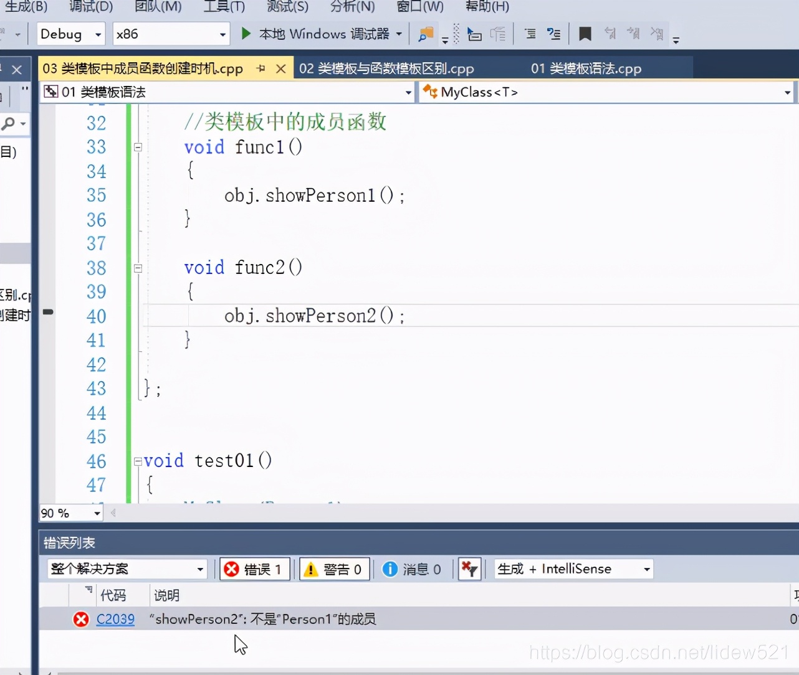Open the 调试(D) menu
Viewport: 799px width, 675px height.
90,7
